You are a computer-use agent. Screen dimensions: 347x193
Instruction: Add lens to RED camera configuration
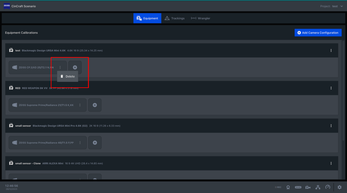click(x=95, y=105)
